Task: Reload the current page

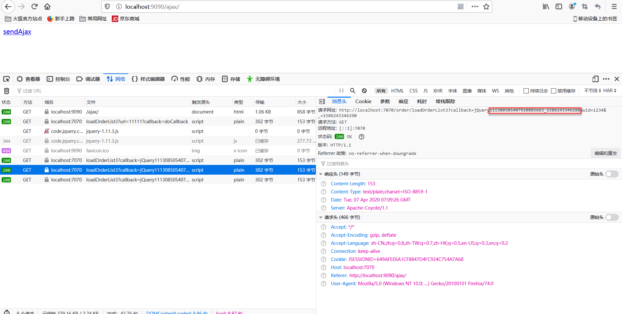Action: click(x=34, y=6)
